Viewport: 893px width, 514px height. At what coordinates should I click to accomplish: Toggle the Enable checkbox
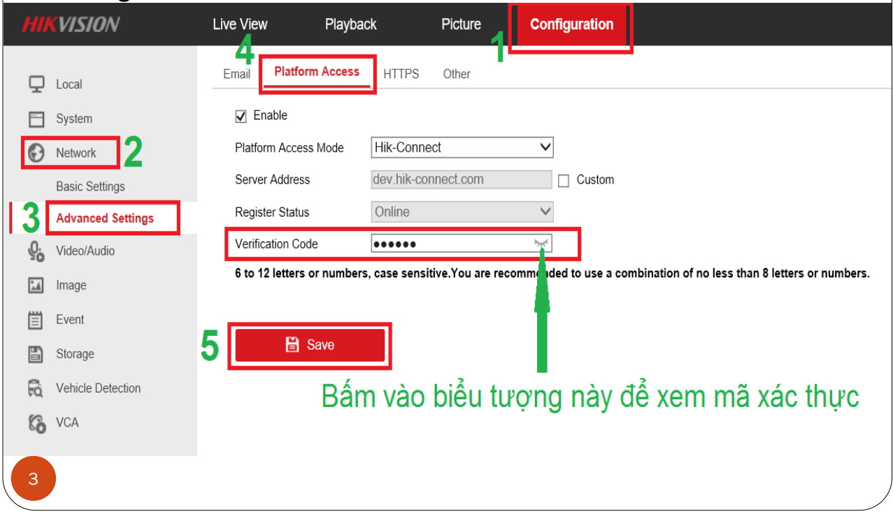[241, 116]
